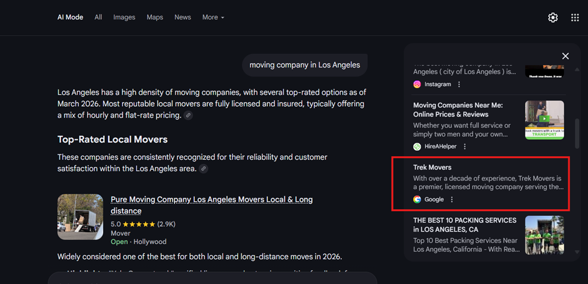588x284 pixels.
Task: Switch to the Maps tab
Action: pyautogui.click(x=155, y=17)
